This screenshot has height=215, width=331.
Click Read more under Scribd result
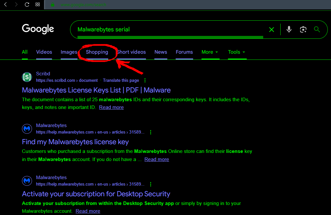[111, 107]
